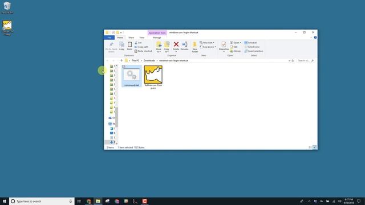Image resolution: width=365 pixels, height=205 pixels.
Task: Click This PC in the breadcrumb path
Action: coord(135,61)
